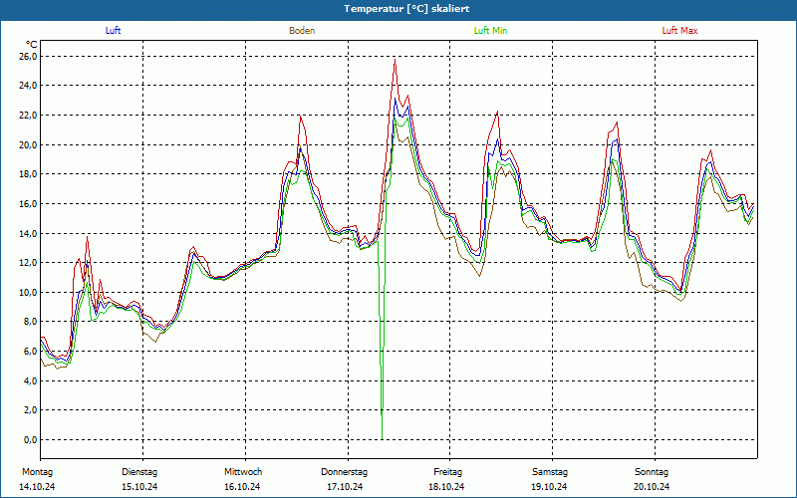Click the 12,0 y-axis value

[x=28, y=263]
